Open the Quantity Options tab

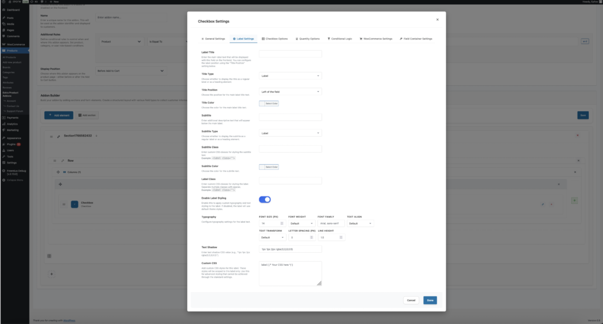pos(308,39)
